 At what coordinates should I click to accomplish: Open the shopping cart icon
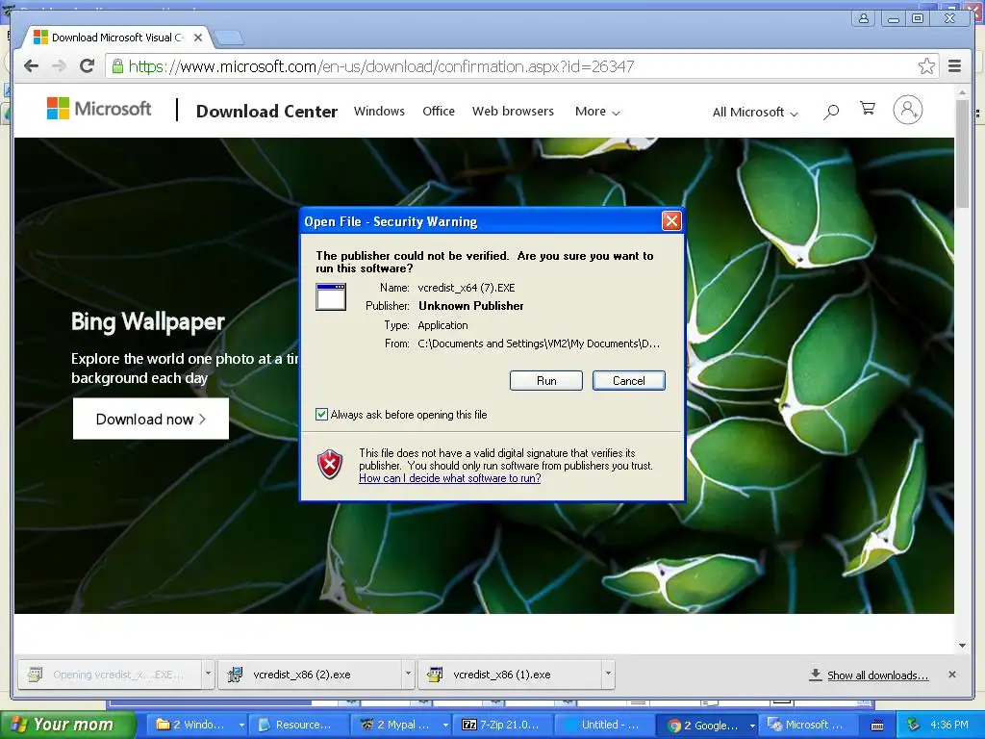(868, 109)
